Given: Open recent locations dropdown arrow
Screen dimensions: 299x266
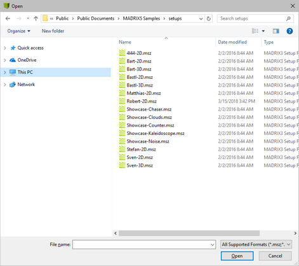Looking at the screenshot, I should (28, 18).
